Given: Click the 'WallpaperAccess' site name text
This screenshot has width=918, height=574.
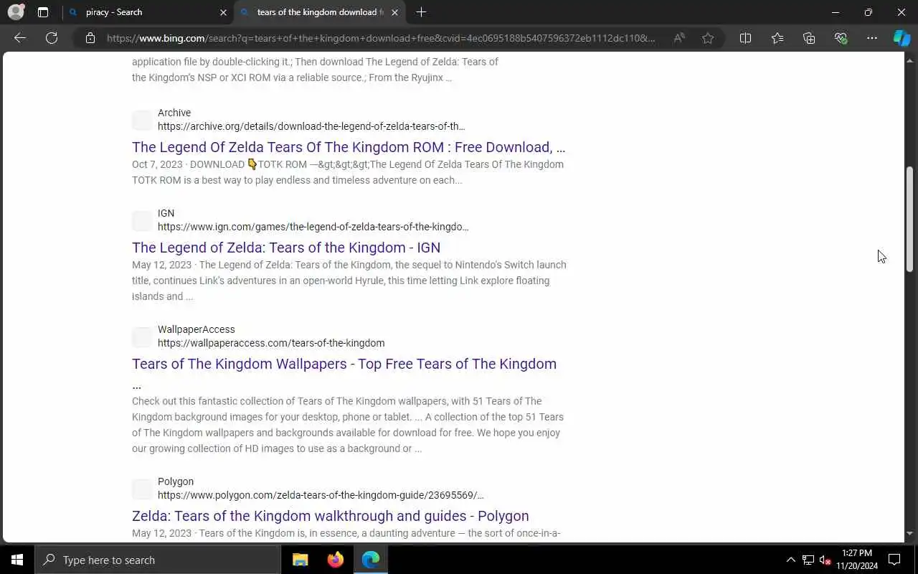Looking at the screenshot, I should (x=197, y=329).
